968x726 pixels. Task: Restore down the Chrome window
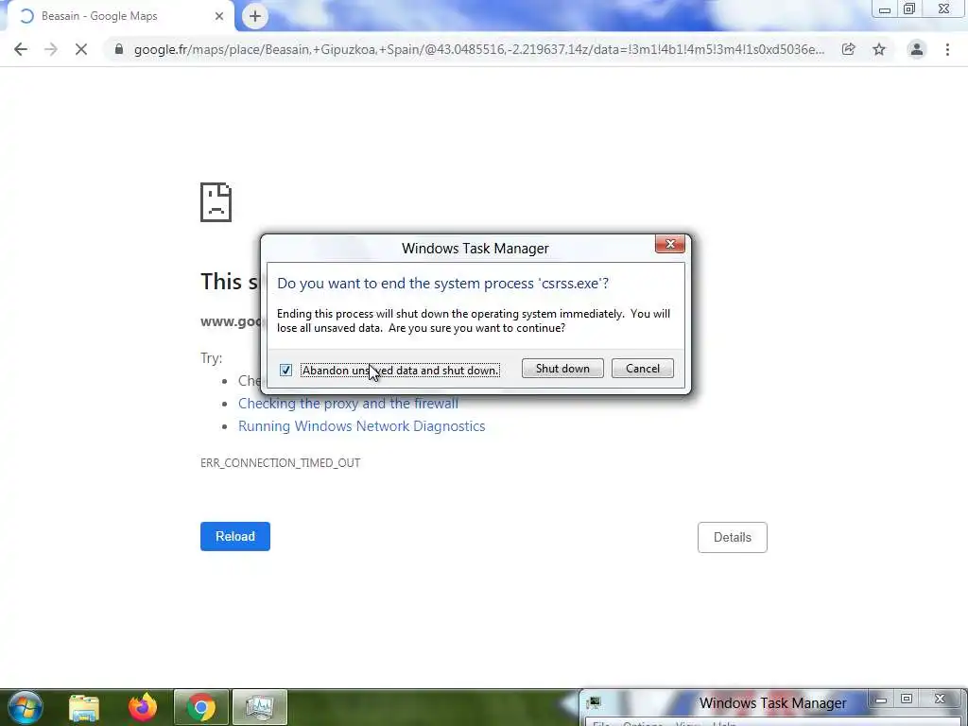point(909,9)
